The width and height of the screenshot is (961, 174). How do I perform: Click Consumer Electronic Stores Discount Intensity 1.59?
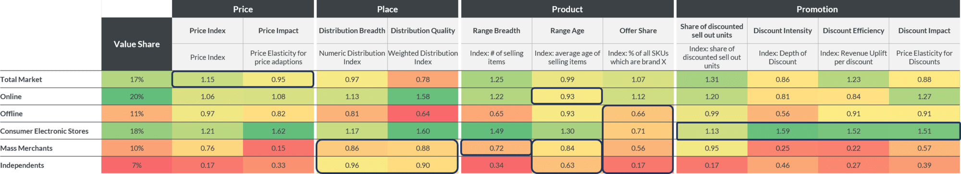coord(782,131)
